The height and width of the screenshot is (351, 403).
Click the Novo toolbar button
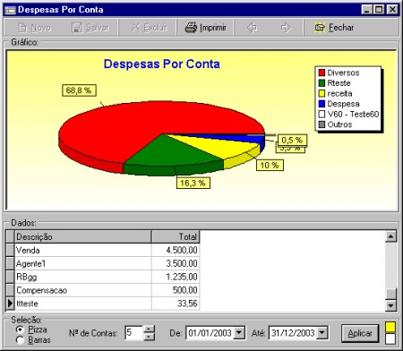point(34,28)
